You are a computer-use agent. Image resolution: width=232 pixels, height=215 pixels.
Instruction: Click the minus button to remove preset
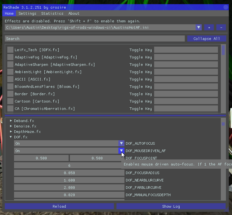click(x=221, y=27)
